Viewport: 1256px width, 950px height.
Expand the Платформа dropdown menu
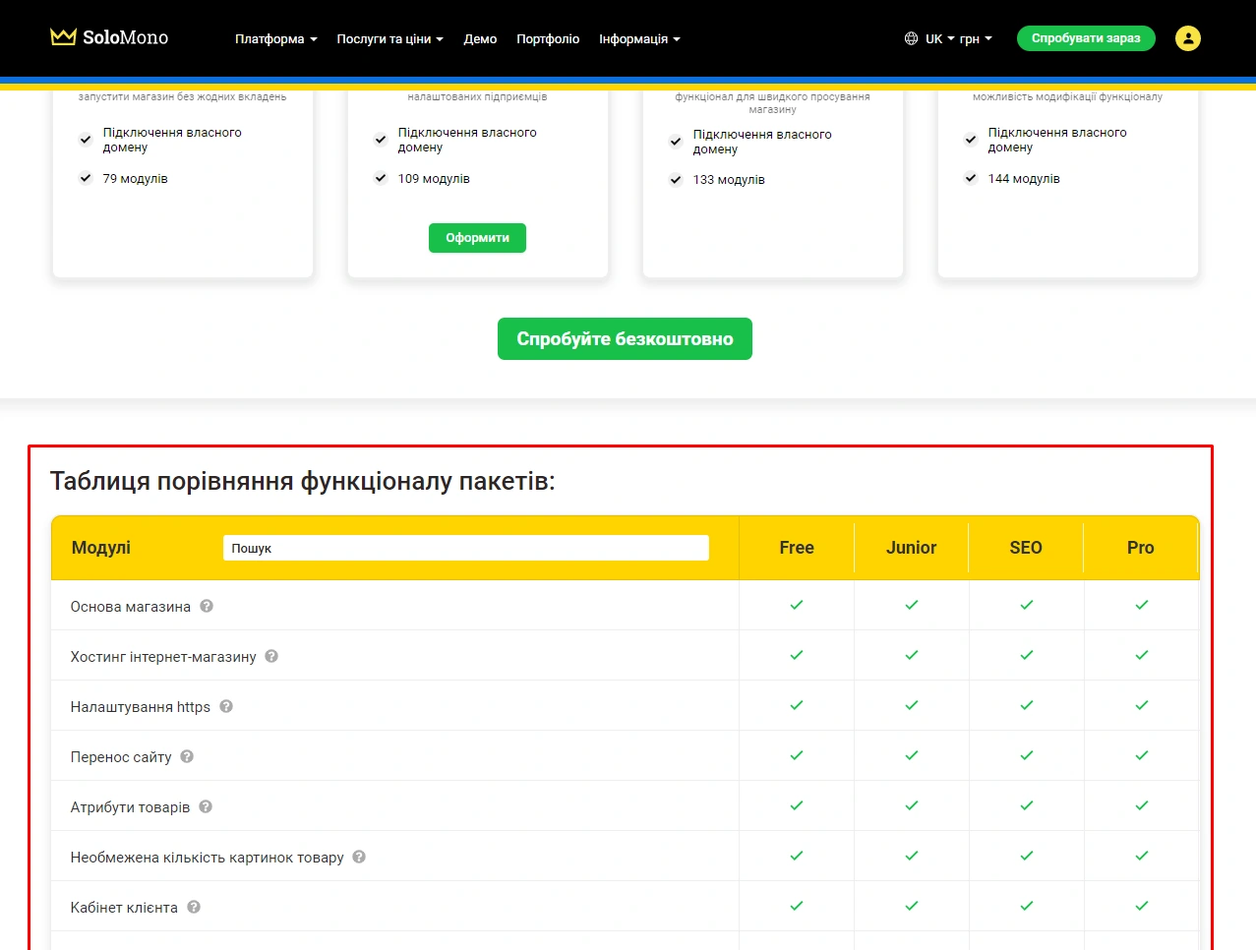[x=275, y=39]
